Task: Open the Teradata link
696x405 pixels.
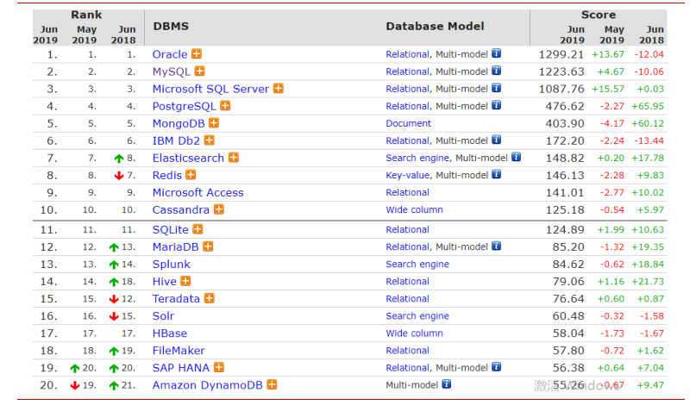Action: (x=176, y=299)
